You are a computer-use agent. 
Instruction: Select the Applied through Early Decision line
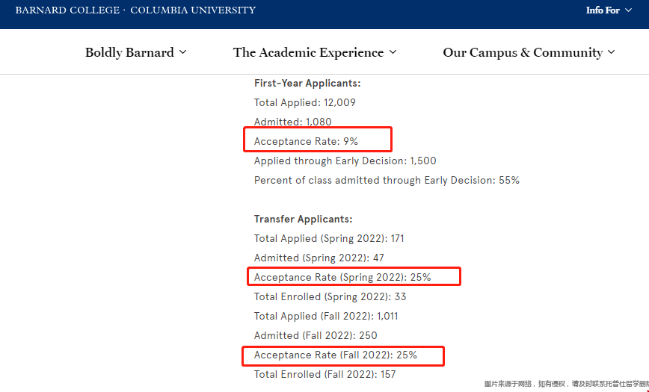tap(345, 161)
